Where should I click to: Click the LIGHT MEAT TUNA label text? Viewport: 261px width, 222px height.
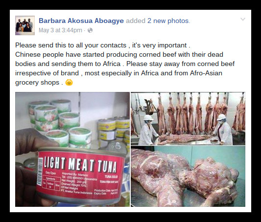click(x=80, y=164)
